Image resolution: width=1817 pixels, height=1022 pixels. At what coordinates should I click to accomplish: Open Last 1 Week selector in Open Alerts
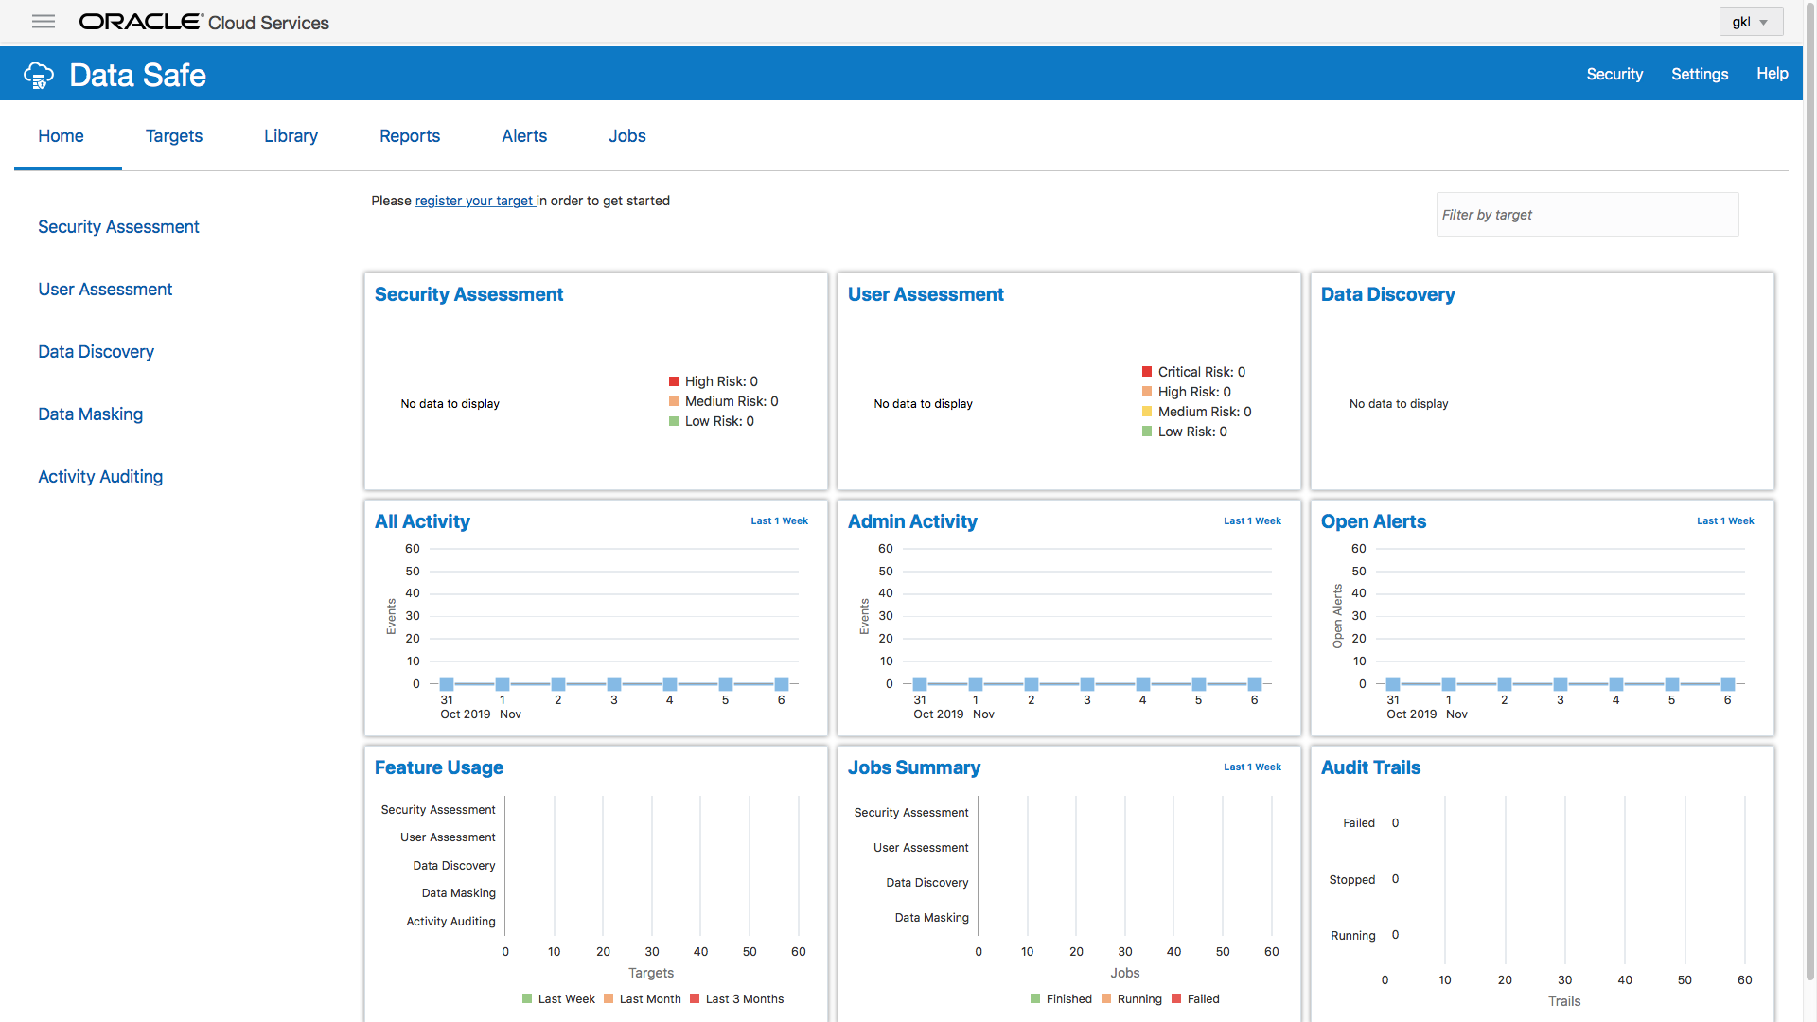1725,521
